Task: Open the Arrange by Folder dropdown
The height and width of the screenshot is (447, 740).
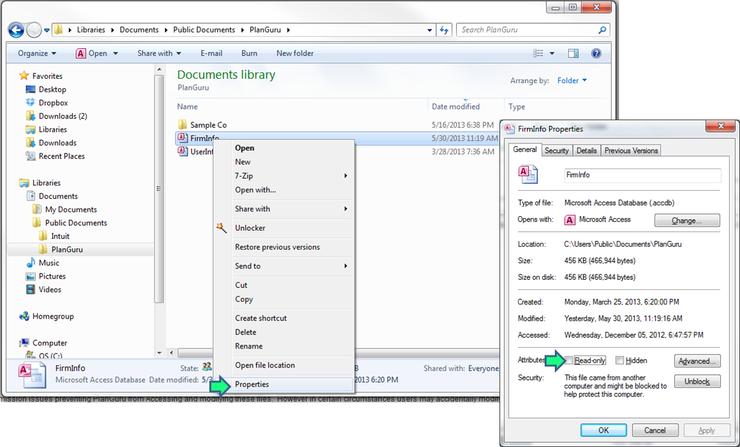Action: (x=572, y=81)
